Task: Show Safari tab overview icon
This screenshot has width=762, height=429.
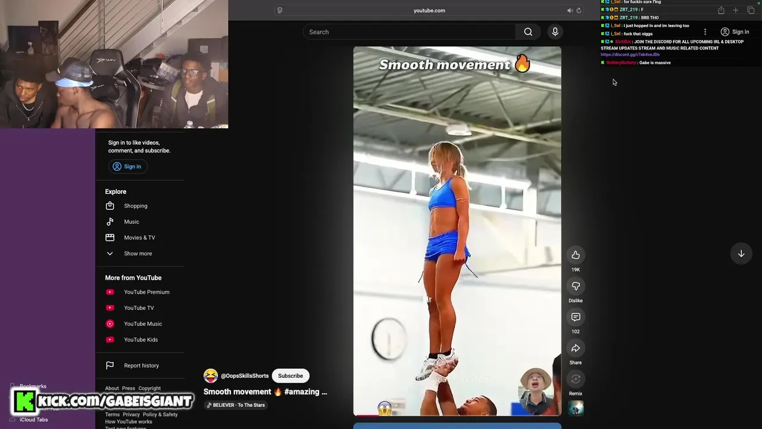Action: tap(751, 10)
